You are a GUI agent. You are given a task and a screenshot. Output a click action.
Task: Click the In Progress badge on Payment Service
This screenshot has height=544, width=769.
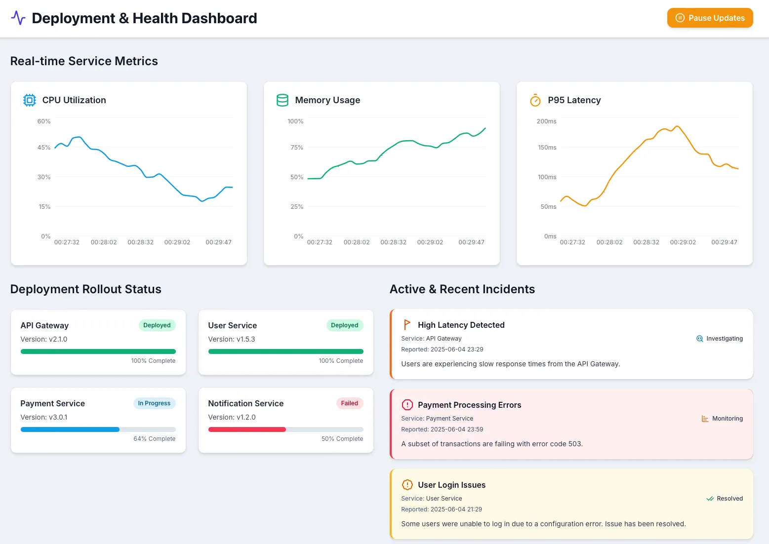pos(154,403)
